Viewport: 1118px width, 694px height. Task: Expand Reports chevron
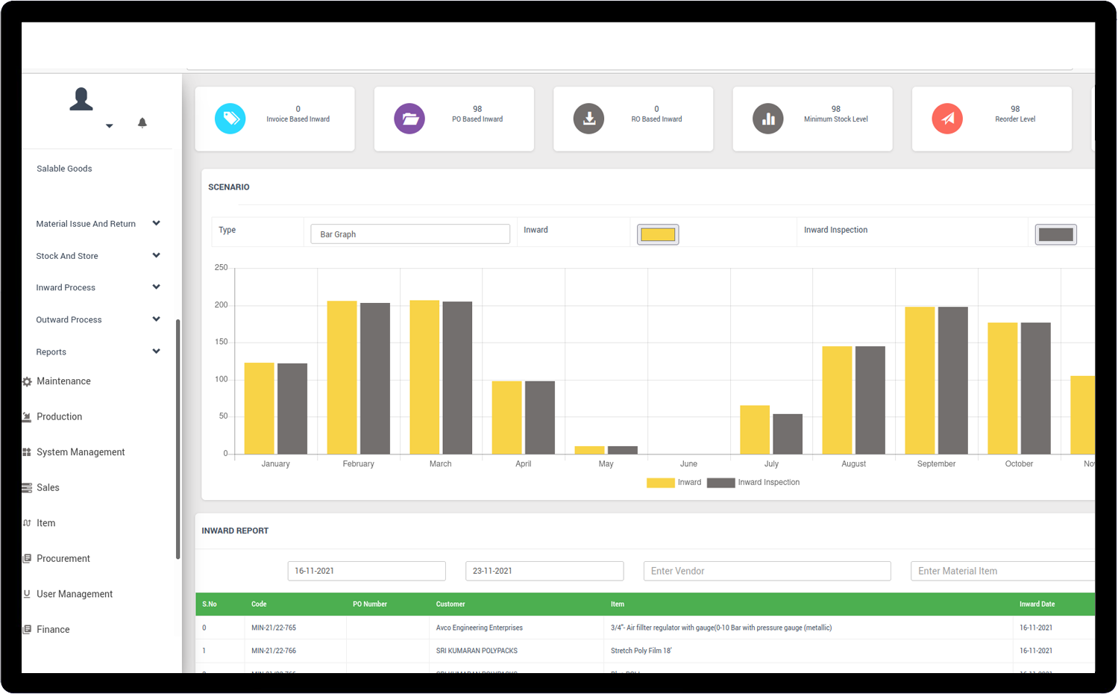[157, 351]
